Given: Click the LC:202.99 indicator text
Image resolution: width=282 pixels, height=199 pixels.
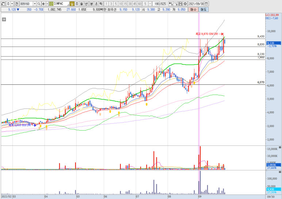Looking at the screenshot, I should [272, 15].
